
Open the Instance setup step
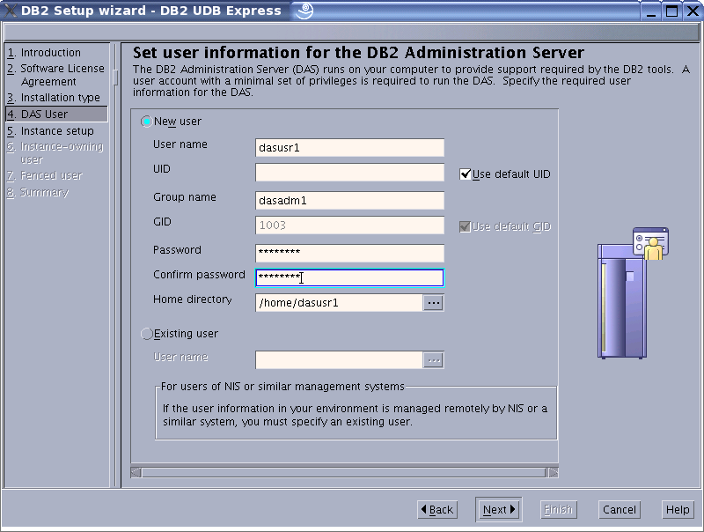[x=51, y=131]
